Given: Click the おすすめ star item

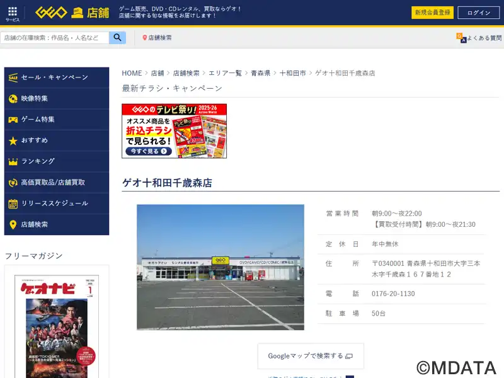Looking at the screenshot, I should [x=56, y=140].
